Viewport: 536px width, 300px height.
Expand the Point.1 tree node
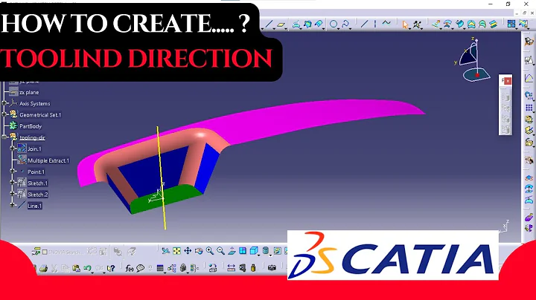click(13, 171)
